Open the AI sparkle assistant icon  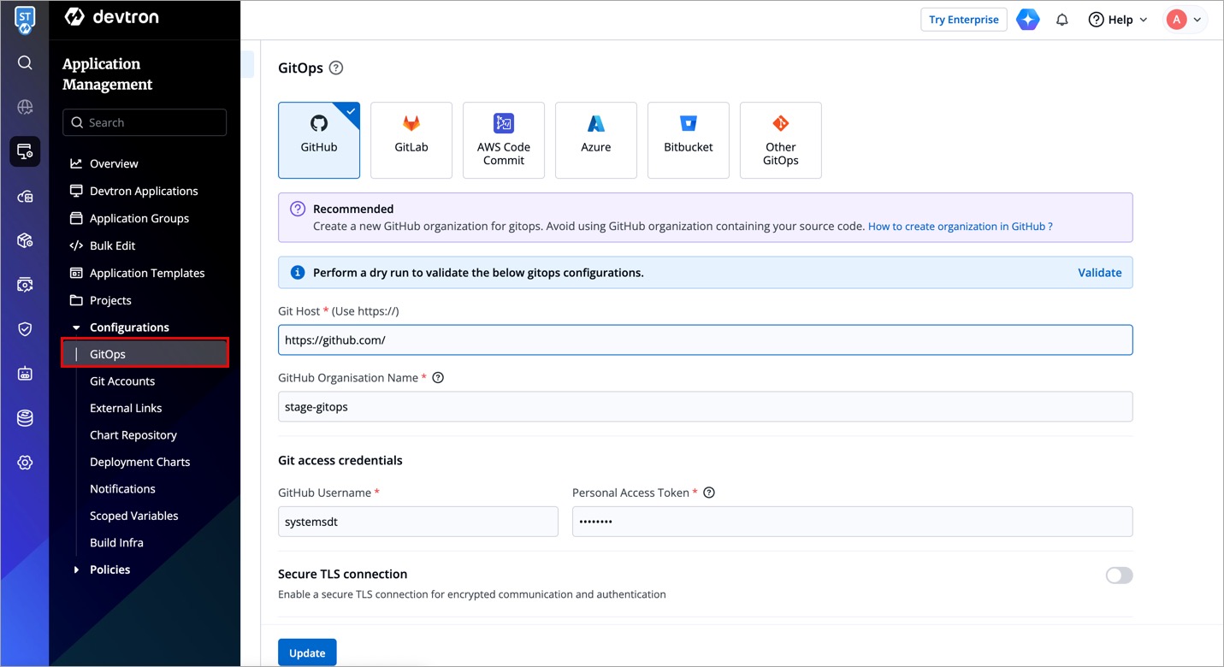tap(1028, 20)
